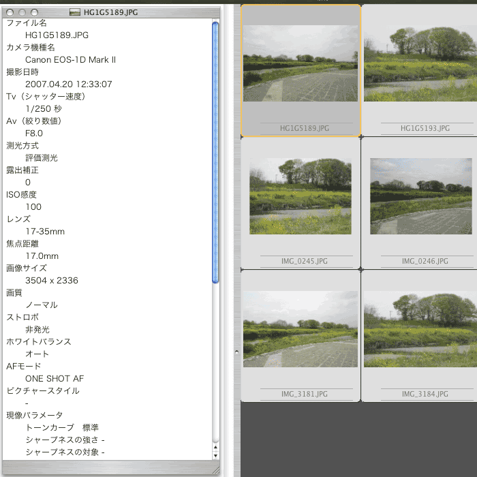477x477 pixels.
Task: Select the IMG_3184.JPG thumbnail image
Action: (420, 329)
